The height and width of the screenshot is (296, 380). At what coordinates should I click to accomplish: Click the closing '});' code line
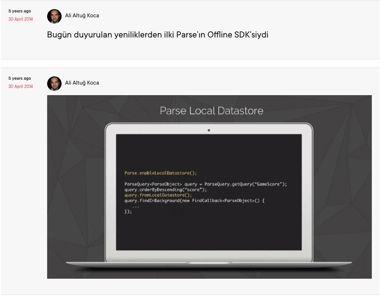click(x=128, y=211)
